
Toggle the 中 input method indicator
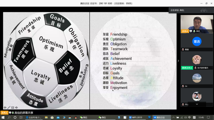coord(189,118)
